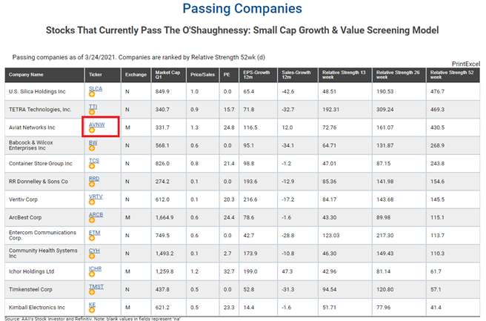Select the Kimball Electronics Inc cell
This screenshot has height=321, width=486.
tap(44, 308)
